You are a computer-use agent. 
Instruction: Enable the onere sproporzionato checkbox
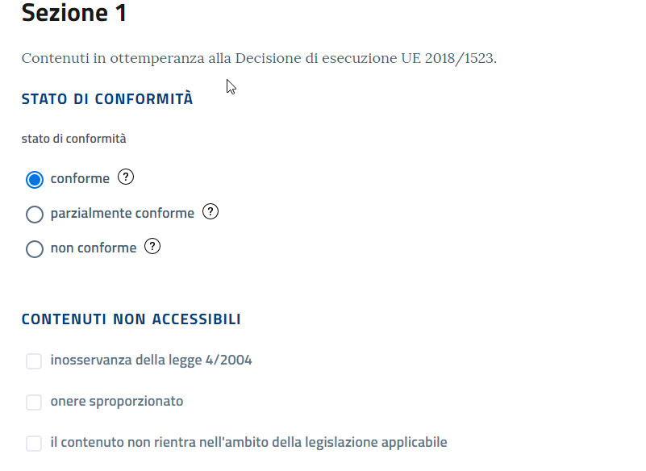(34, 402)
